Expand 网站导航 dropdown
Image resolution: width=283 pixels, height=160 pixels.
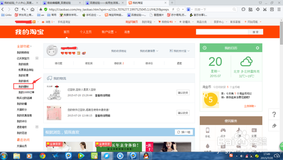click(253, 22)
